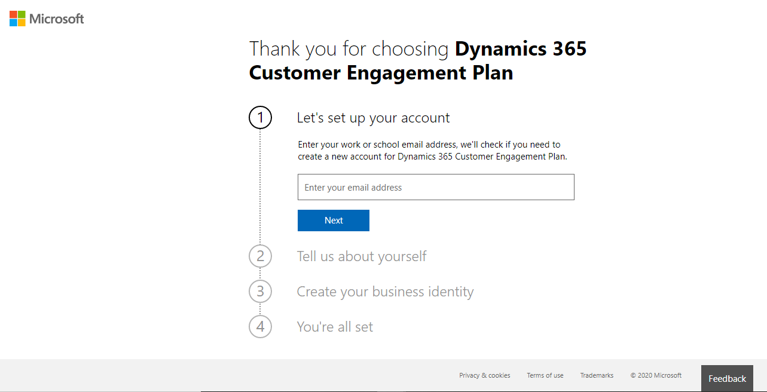Viewport: 767px width, 392px height.
Task: Click the Next button
Action: click(333, 220)
